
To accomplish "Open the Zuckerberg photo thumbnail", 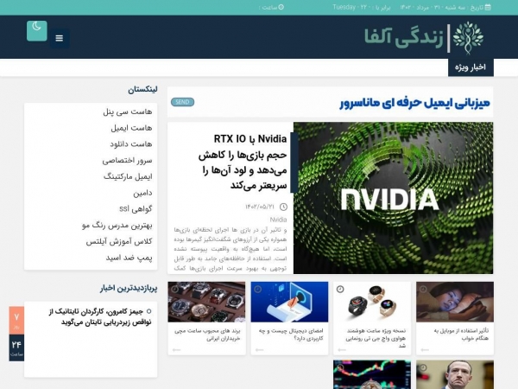I will (455, 374).
